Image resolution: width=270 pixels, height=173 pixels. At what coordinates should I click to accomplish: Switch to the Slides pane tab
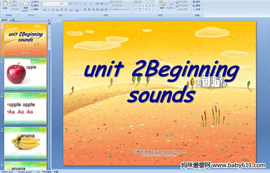tap(4, 20)
